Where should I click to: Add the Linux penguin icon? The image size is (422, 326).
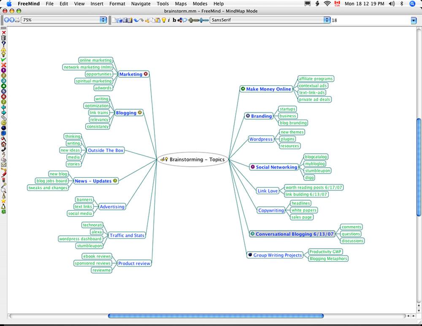(3, 206)
